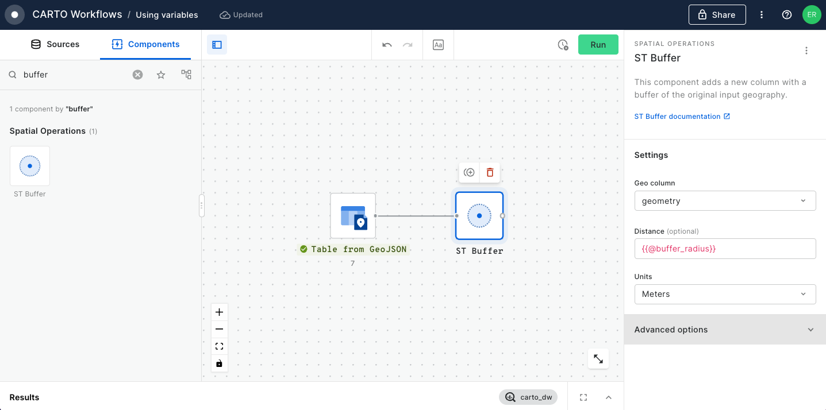The image size is (826, 410).
Task: Switch to the Sources tab
Action: pyautogui.click(x=55, y=44)
